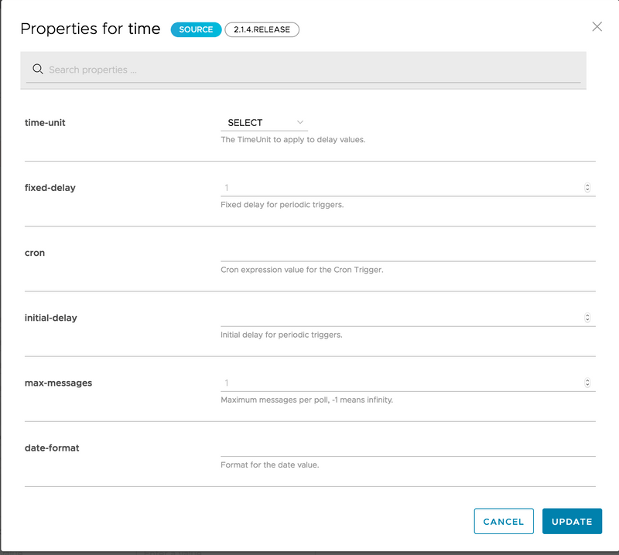Close the Properties for time dialog
Screen dimensions: 619x555
pos(597,26)
